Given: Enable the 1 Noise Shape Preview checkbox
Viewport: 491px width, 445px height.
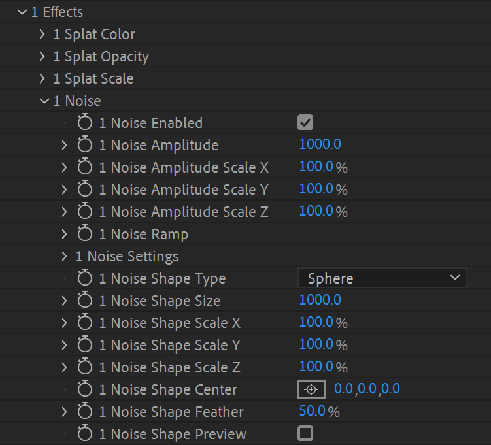Looking at the screenshot, I should point(305,433).
